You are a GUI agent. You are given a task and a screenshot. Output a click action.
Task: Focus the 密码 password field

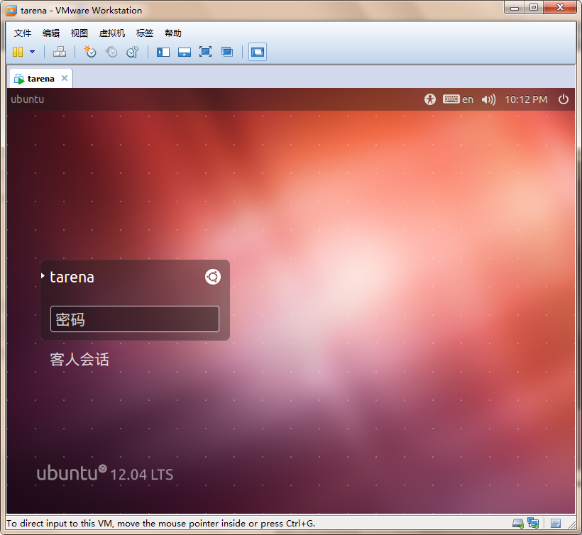coord(135,319)
